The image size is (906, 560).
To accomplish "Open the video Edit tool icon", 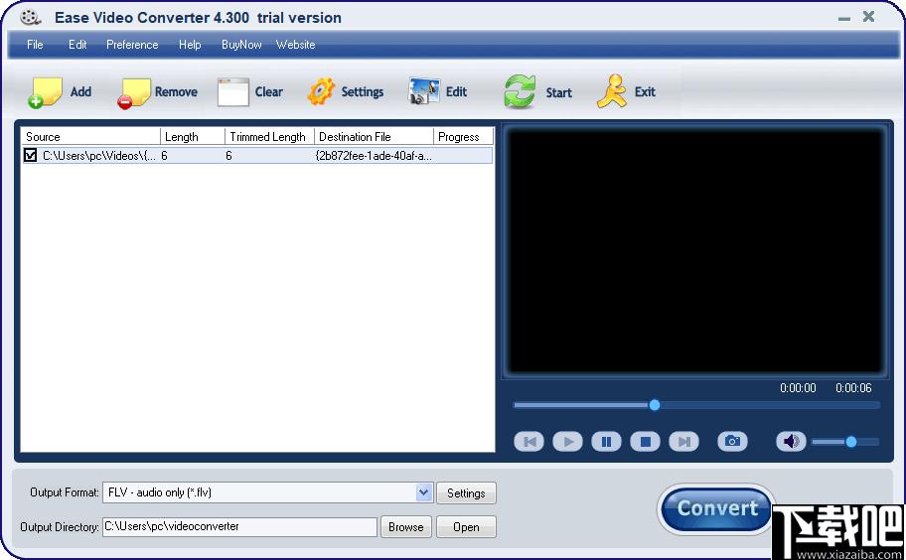I will coord(424,91).
